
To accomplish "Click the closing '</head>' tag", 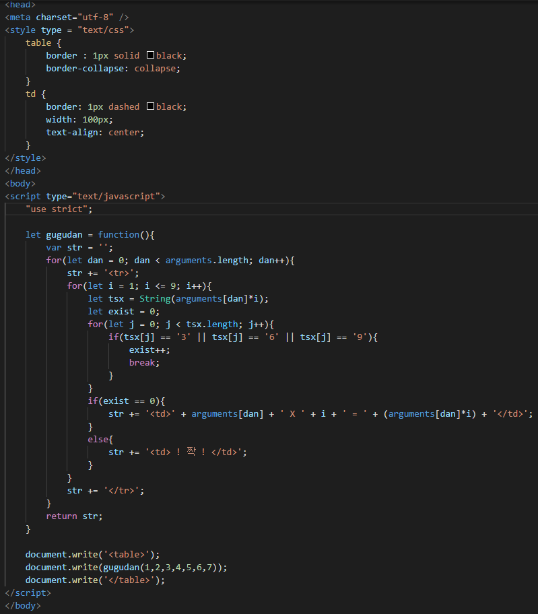I will pos(23,171).
